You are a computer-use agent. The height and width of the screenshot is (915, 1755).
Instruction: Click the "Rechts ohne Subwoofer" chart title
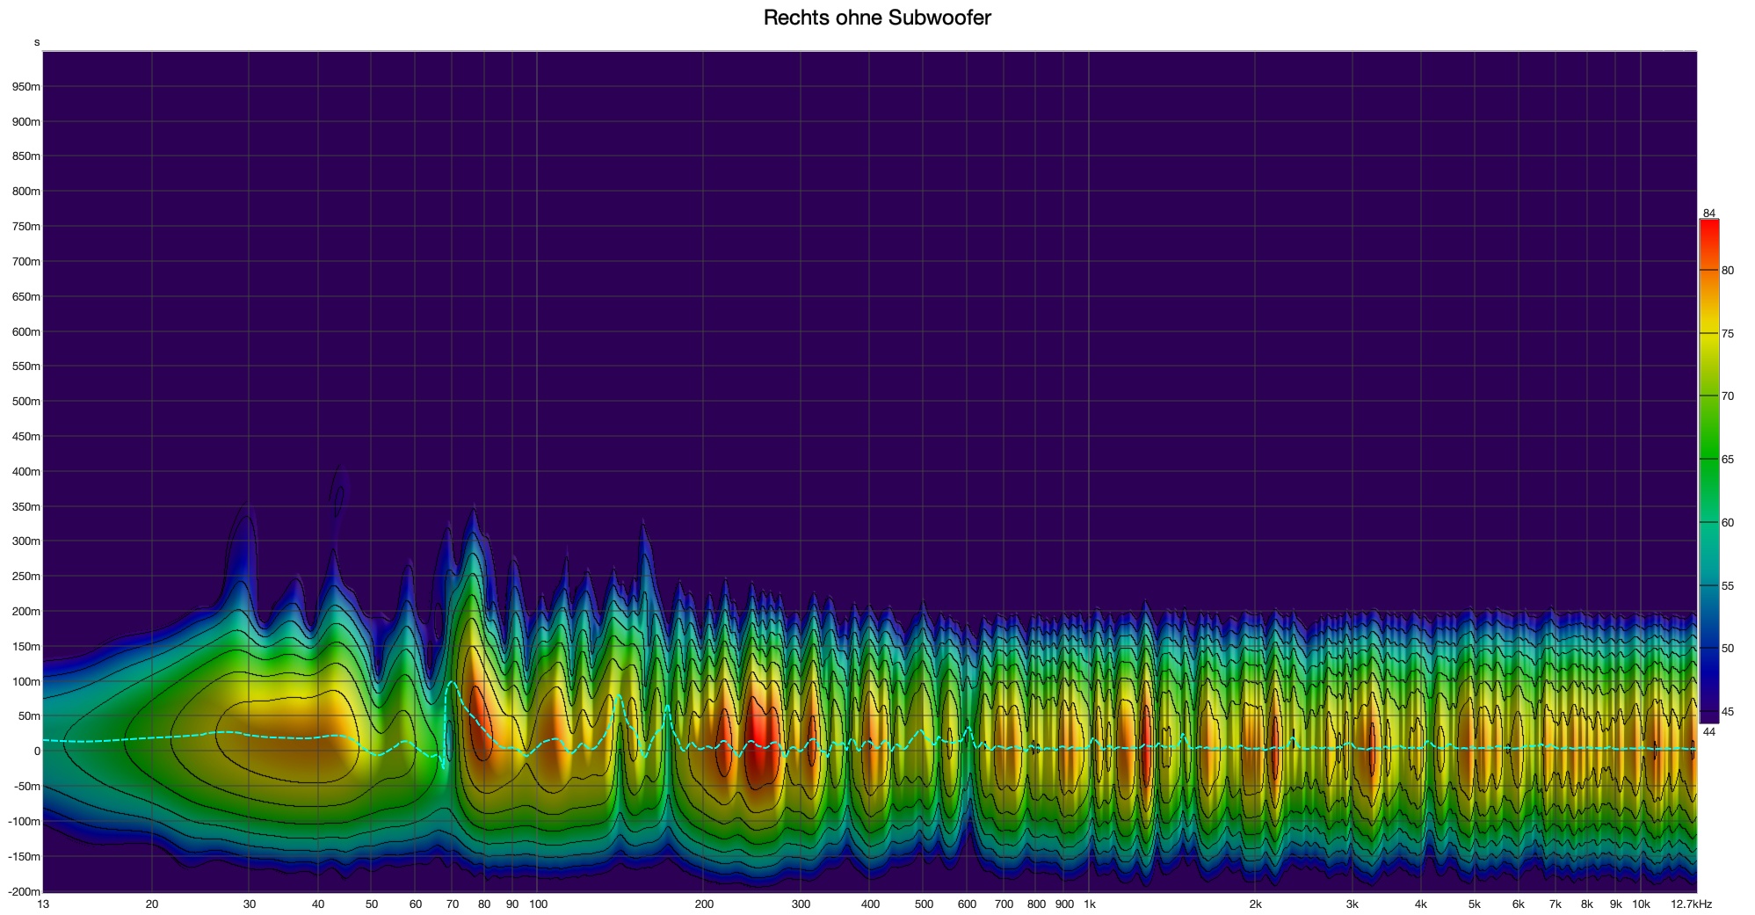pos(876,18)
